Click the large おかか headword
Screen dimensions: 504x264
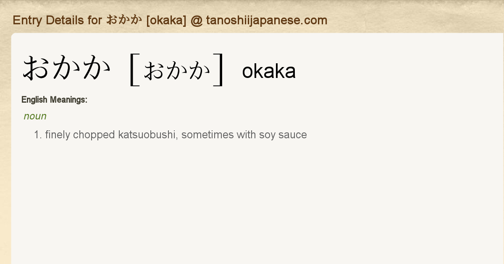click(67, 69)
